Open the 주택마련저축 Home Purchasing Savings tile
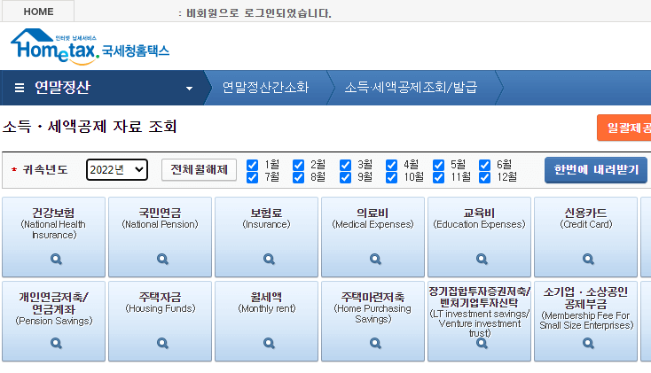The width and height of the screenshot is (651, 373). point(373,321)
